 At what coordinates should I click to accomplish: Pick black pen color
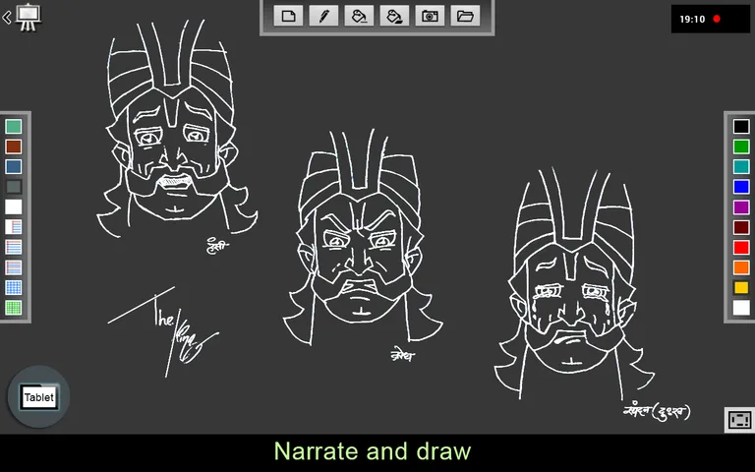click(741, 126)
